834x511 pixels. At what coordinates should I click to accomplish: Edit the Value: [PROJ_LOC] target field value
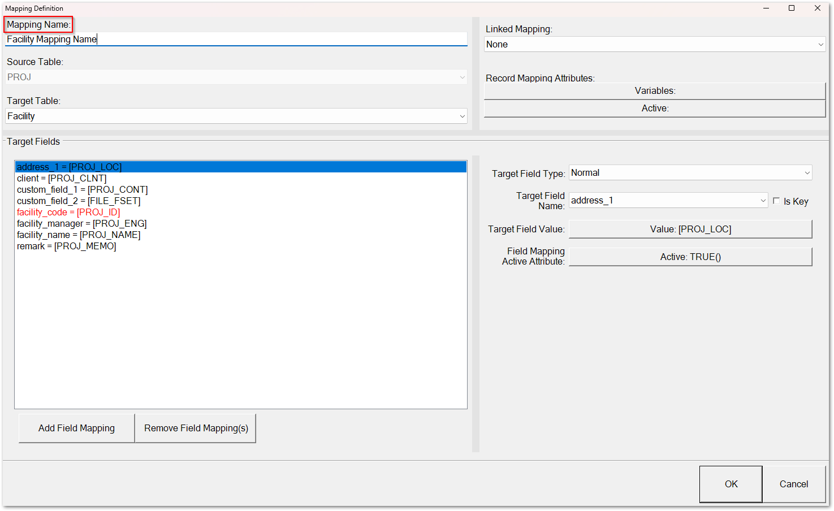point(690,229)
